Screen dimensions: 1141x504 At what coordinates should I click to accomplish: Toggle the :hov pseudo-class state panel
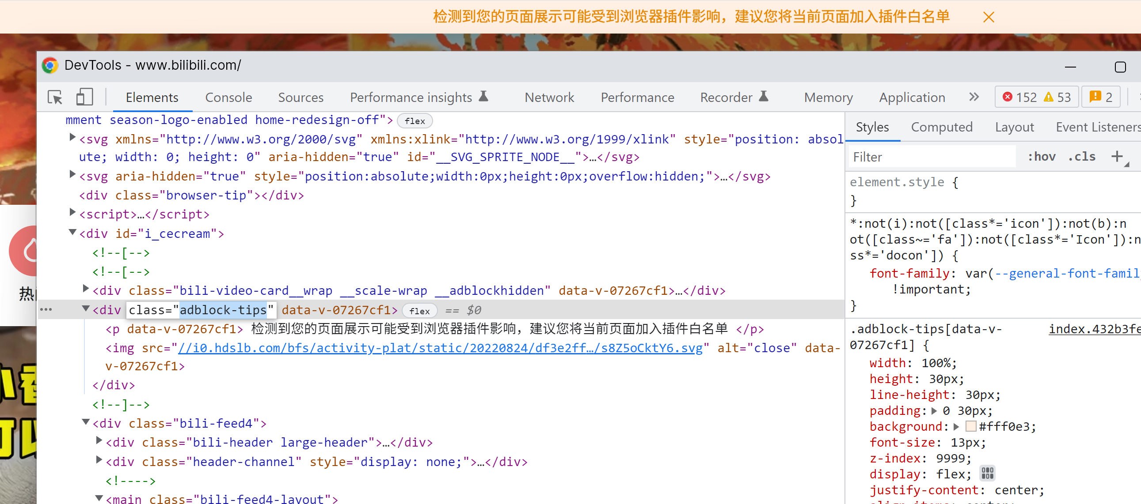click(x=1041, y=156)
